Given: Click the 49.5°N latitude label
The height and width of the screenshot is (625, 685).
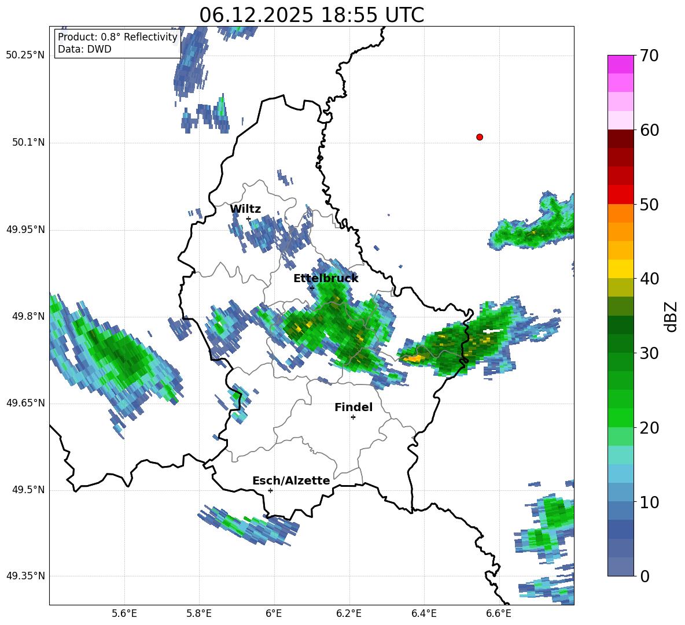Looking at the screenshot, I should 28,490.
